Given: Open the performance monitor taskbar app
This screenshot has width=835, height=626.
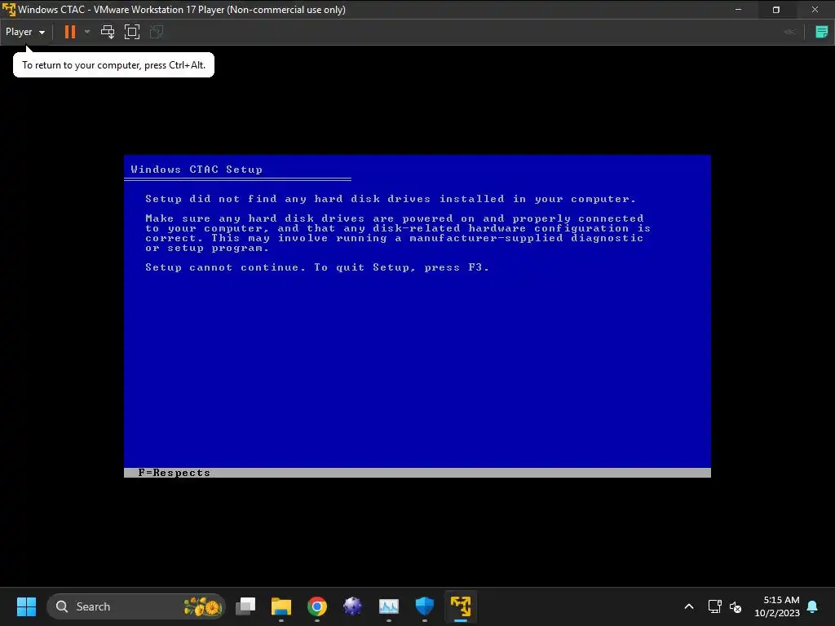Looking at the screenshot, I should (x=389, y=606).
